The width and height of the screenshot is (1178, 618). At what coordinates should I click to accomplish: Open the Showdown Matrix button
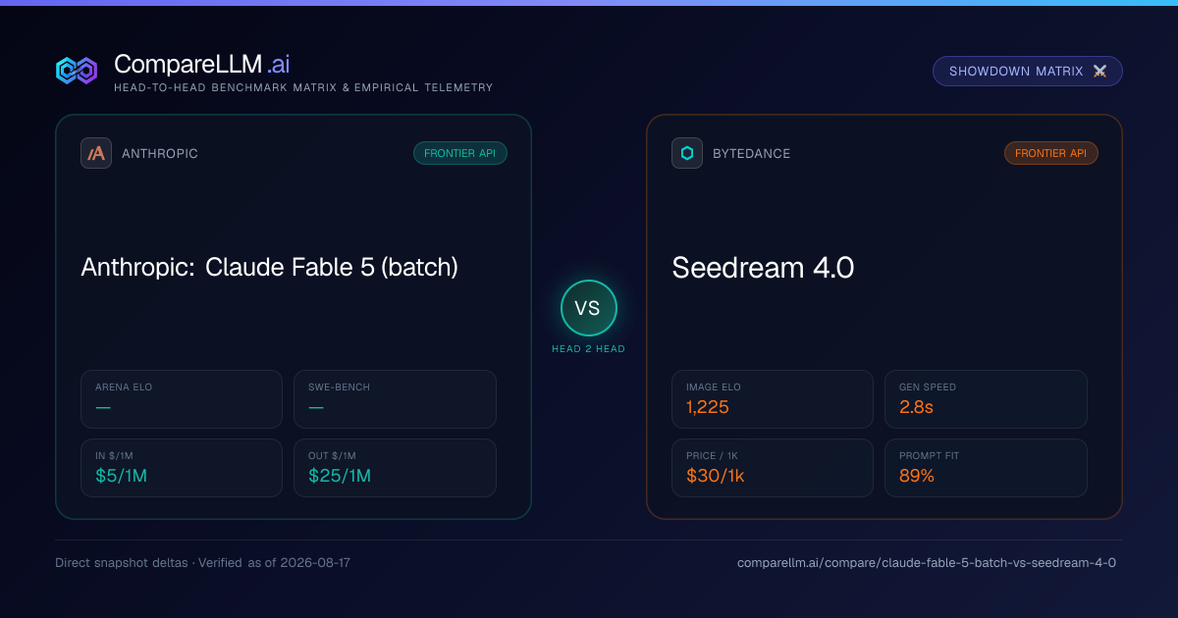(1028, 72)
